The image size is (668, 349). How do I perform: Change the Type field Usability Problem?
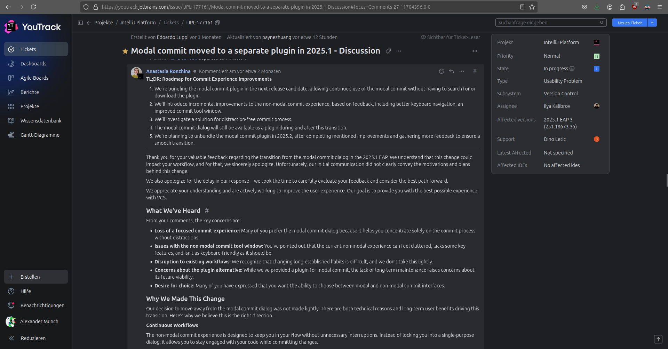(x=563, y=81)
